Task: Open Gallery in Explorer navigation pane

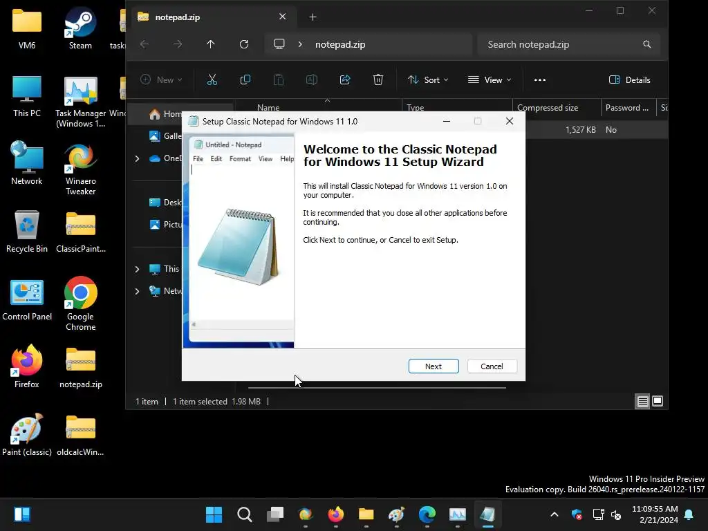Action: [x=165, y=136]
